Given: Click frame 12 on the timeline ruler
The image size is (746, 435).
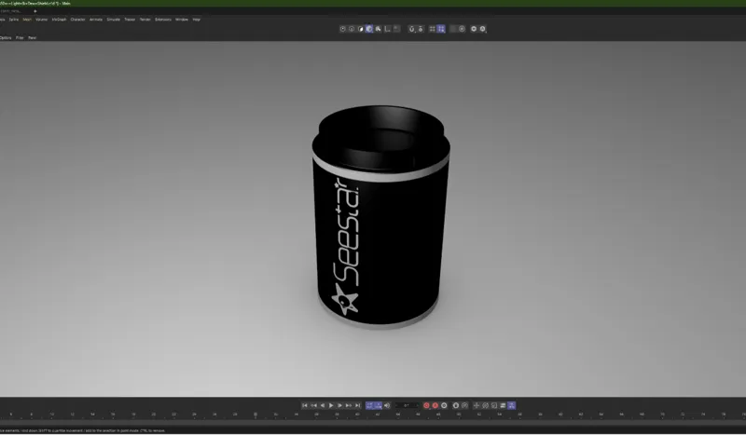Looking at the screenshot, I should coord(73,415).
